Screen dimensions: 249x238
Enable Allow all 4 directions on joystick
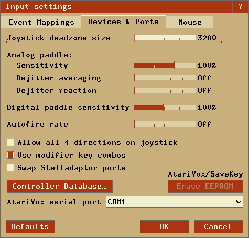pos(10,142)
